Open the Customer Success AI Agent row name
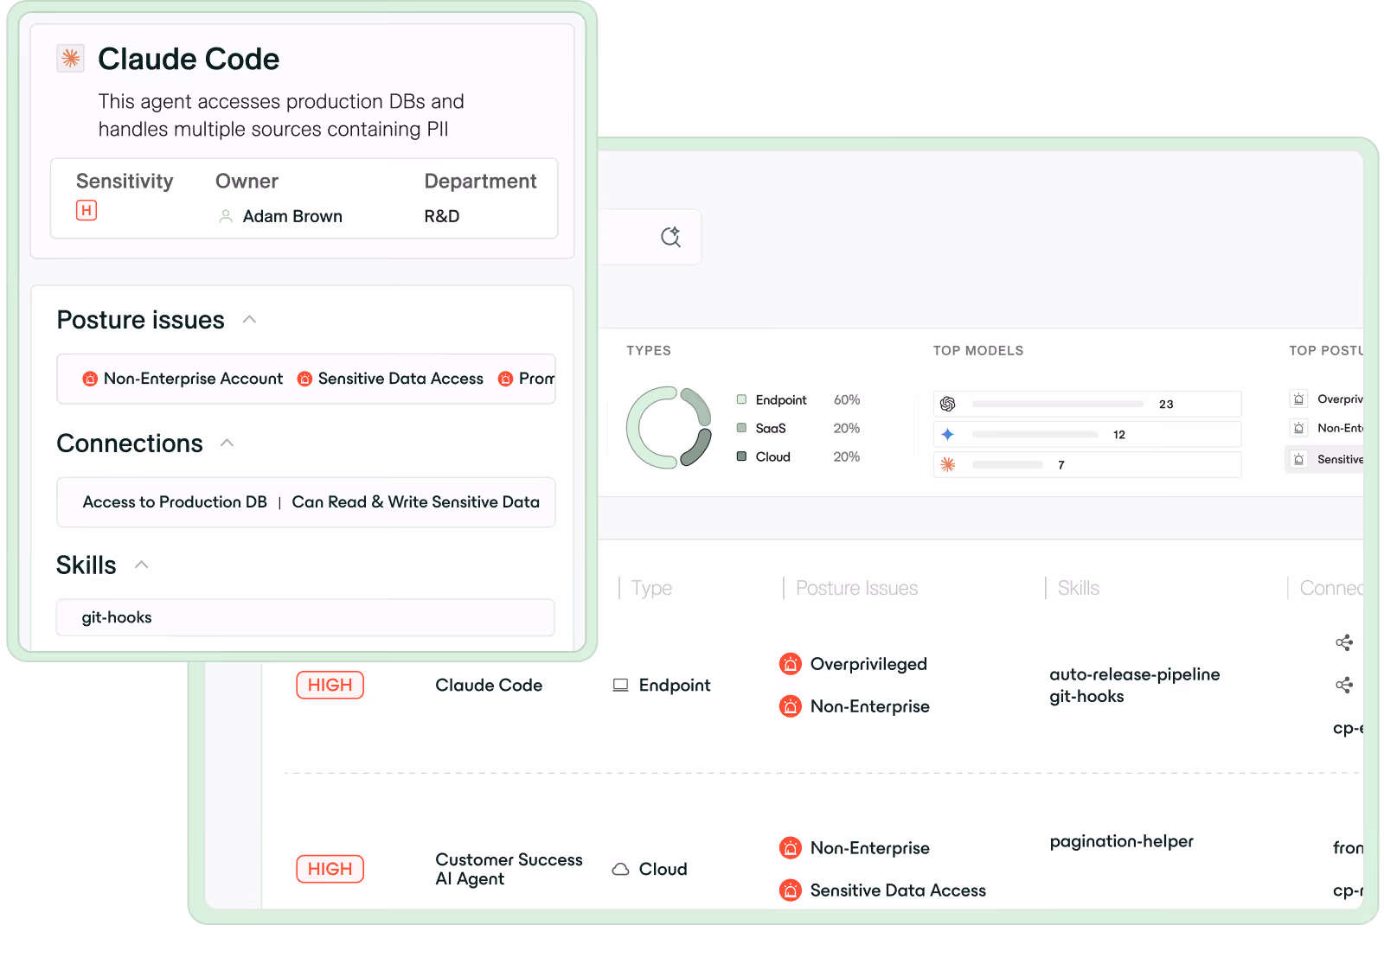The image size is (1384, 970). tap(509, 869)
